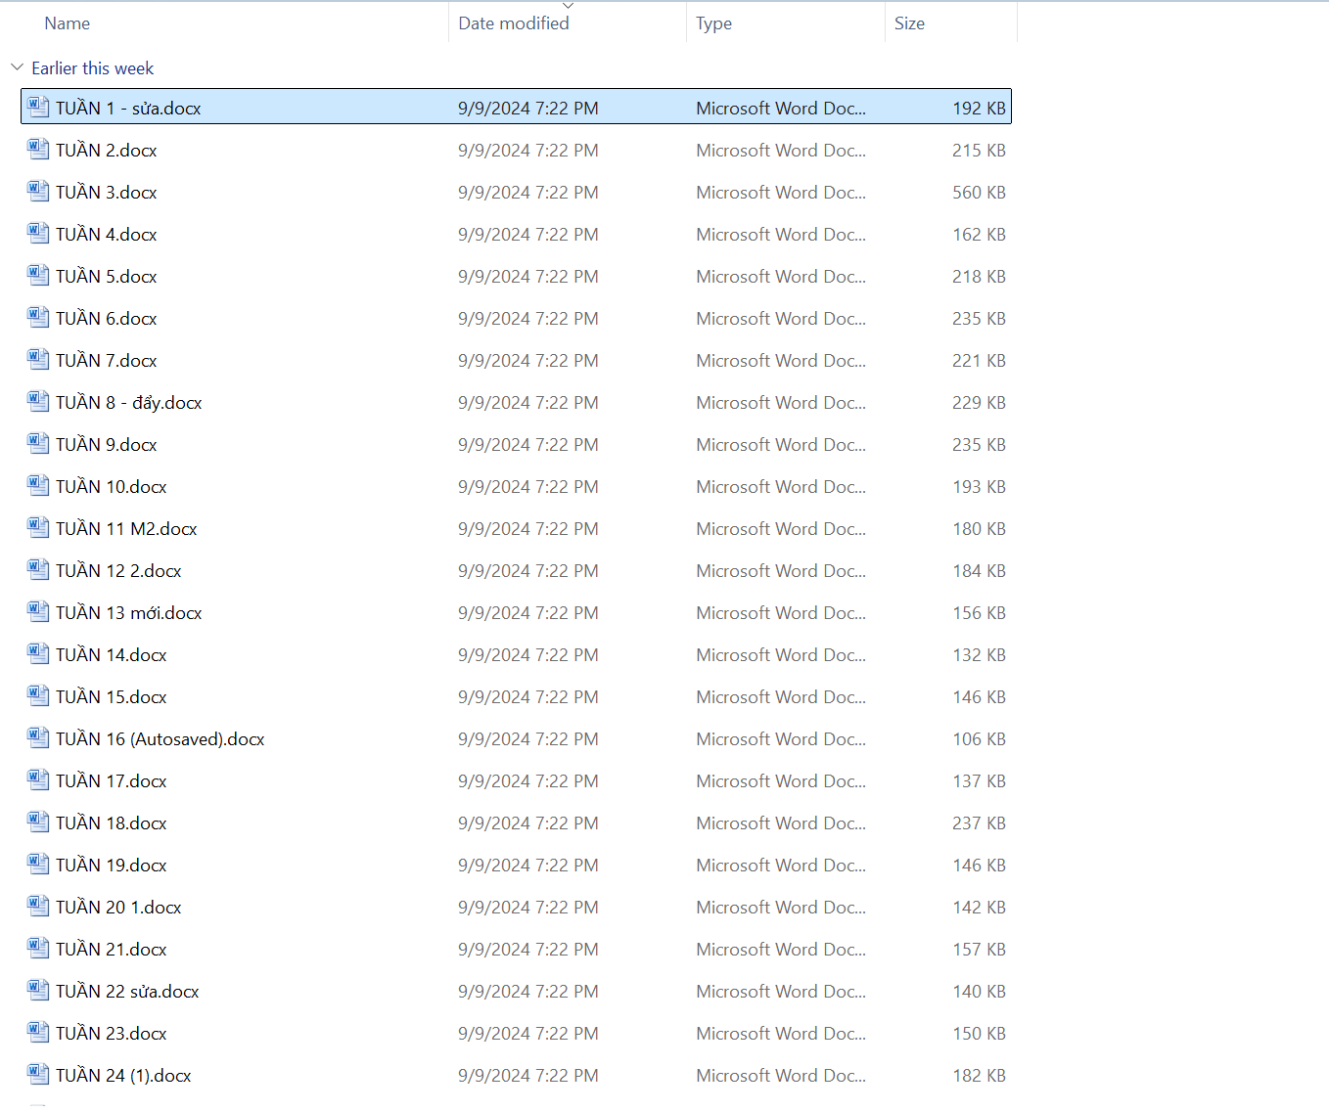
Task: Select file name TUẦN 8 - đầy.docx
Action: pos(129,403)
